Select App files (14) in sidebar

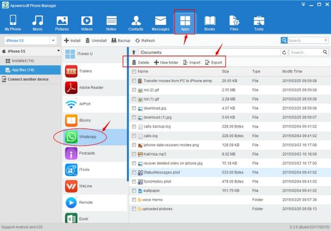point(30,70)
